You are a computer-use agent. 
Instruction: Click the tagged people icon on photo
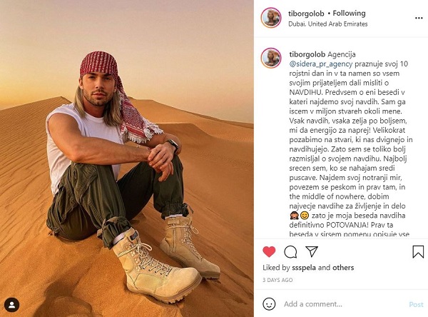(x=11, y=305)
